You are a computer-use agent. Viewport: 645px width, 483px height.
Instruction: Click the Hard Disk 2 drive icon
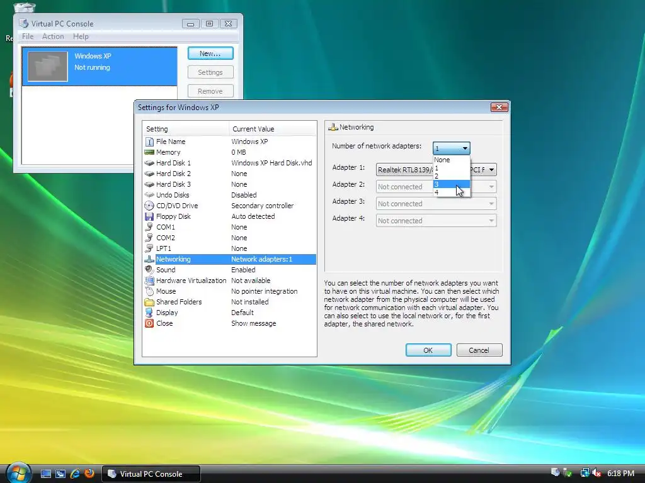[x=149, y=174]
